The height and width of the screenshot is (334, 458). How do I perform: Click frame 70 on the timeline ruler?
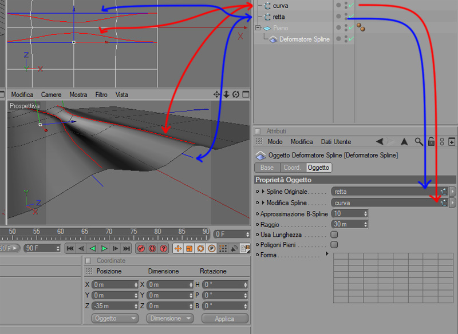point(109,232)
